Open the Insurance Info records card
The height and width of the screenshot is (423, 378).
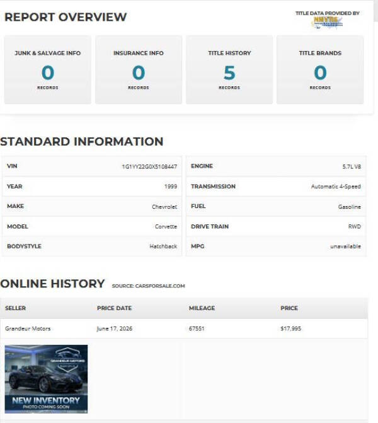[x=139, y=69]
